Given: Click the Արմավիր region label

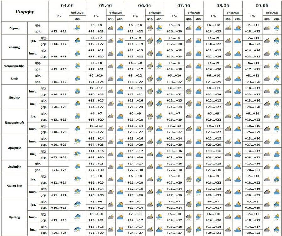Looking at the screenshot, I should pyautogui.click(x=14, y=167).
